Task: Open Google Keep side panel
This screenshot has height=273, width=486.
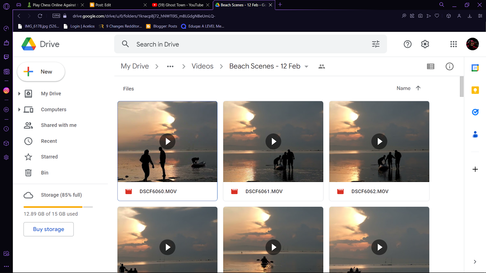Action: pos(475,90)
